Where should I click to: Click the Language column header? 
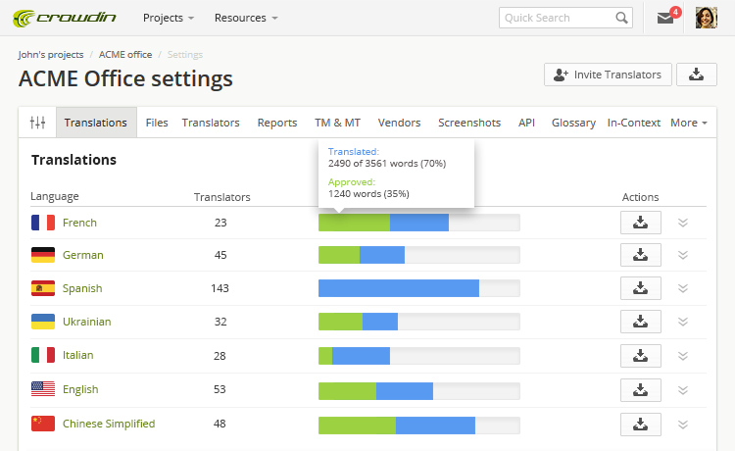tap(55, 196)
